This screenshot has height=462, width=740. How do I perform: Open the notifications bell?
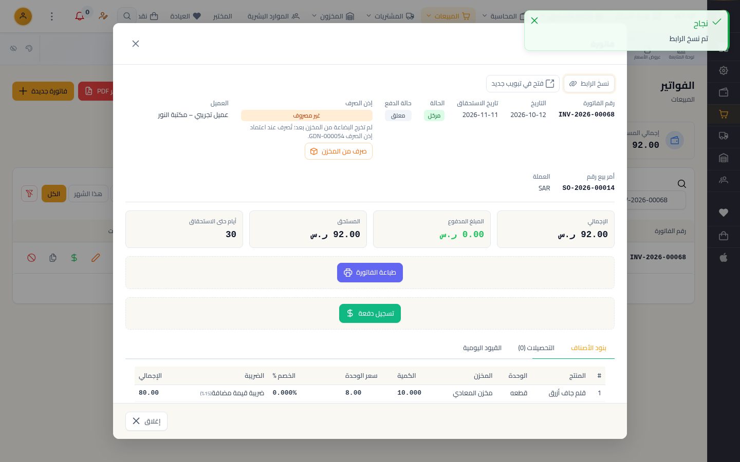tap(80, 16)
